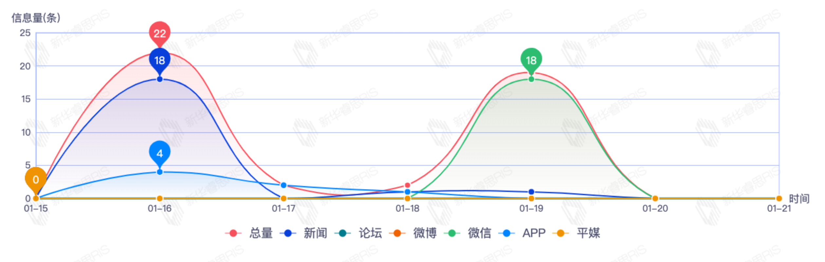Toggle the 总量 series legend
Image resolution: width=825 pixels, height=262 pixels.
click(x=249, y=233)
